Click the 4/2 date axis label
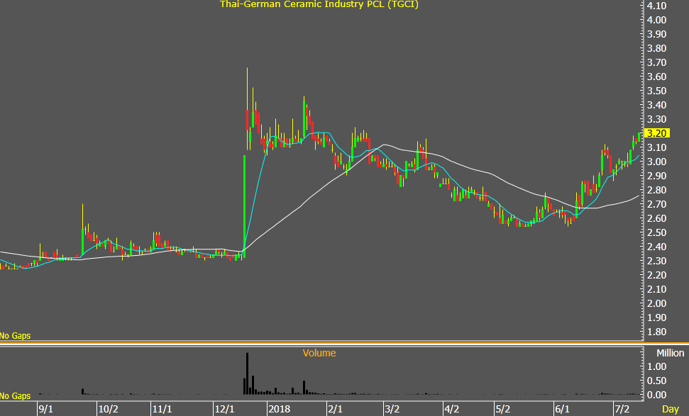 452,409
